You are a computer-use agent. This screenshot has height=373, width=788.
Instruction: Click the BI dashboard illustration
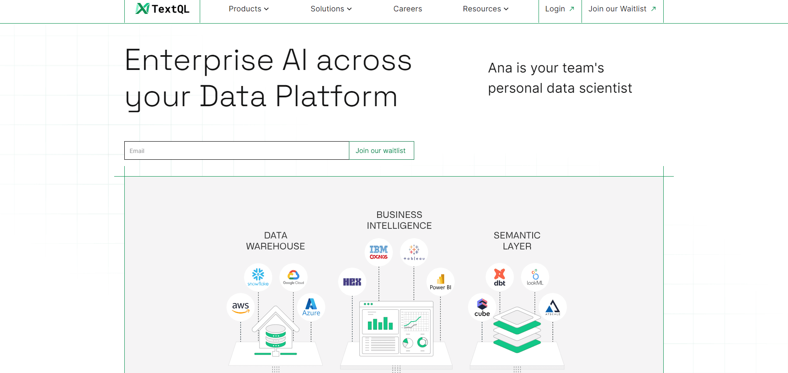[396, 329]
